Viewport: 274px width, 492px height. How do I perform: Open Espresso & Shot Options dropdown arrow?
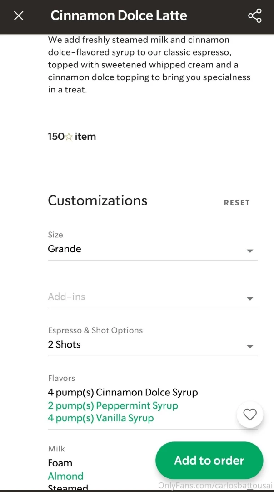[249, 347]
